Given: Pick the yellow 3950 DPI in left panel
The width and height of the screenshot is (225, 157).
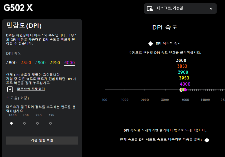Looking at the screenshot, I should coord(55,63).
